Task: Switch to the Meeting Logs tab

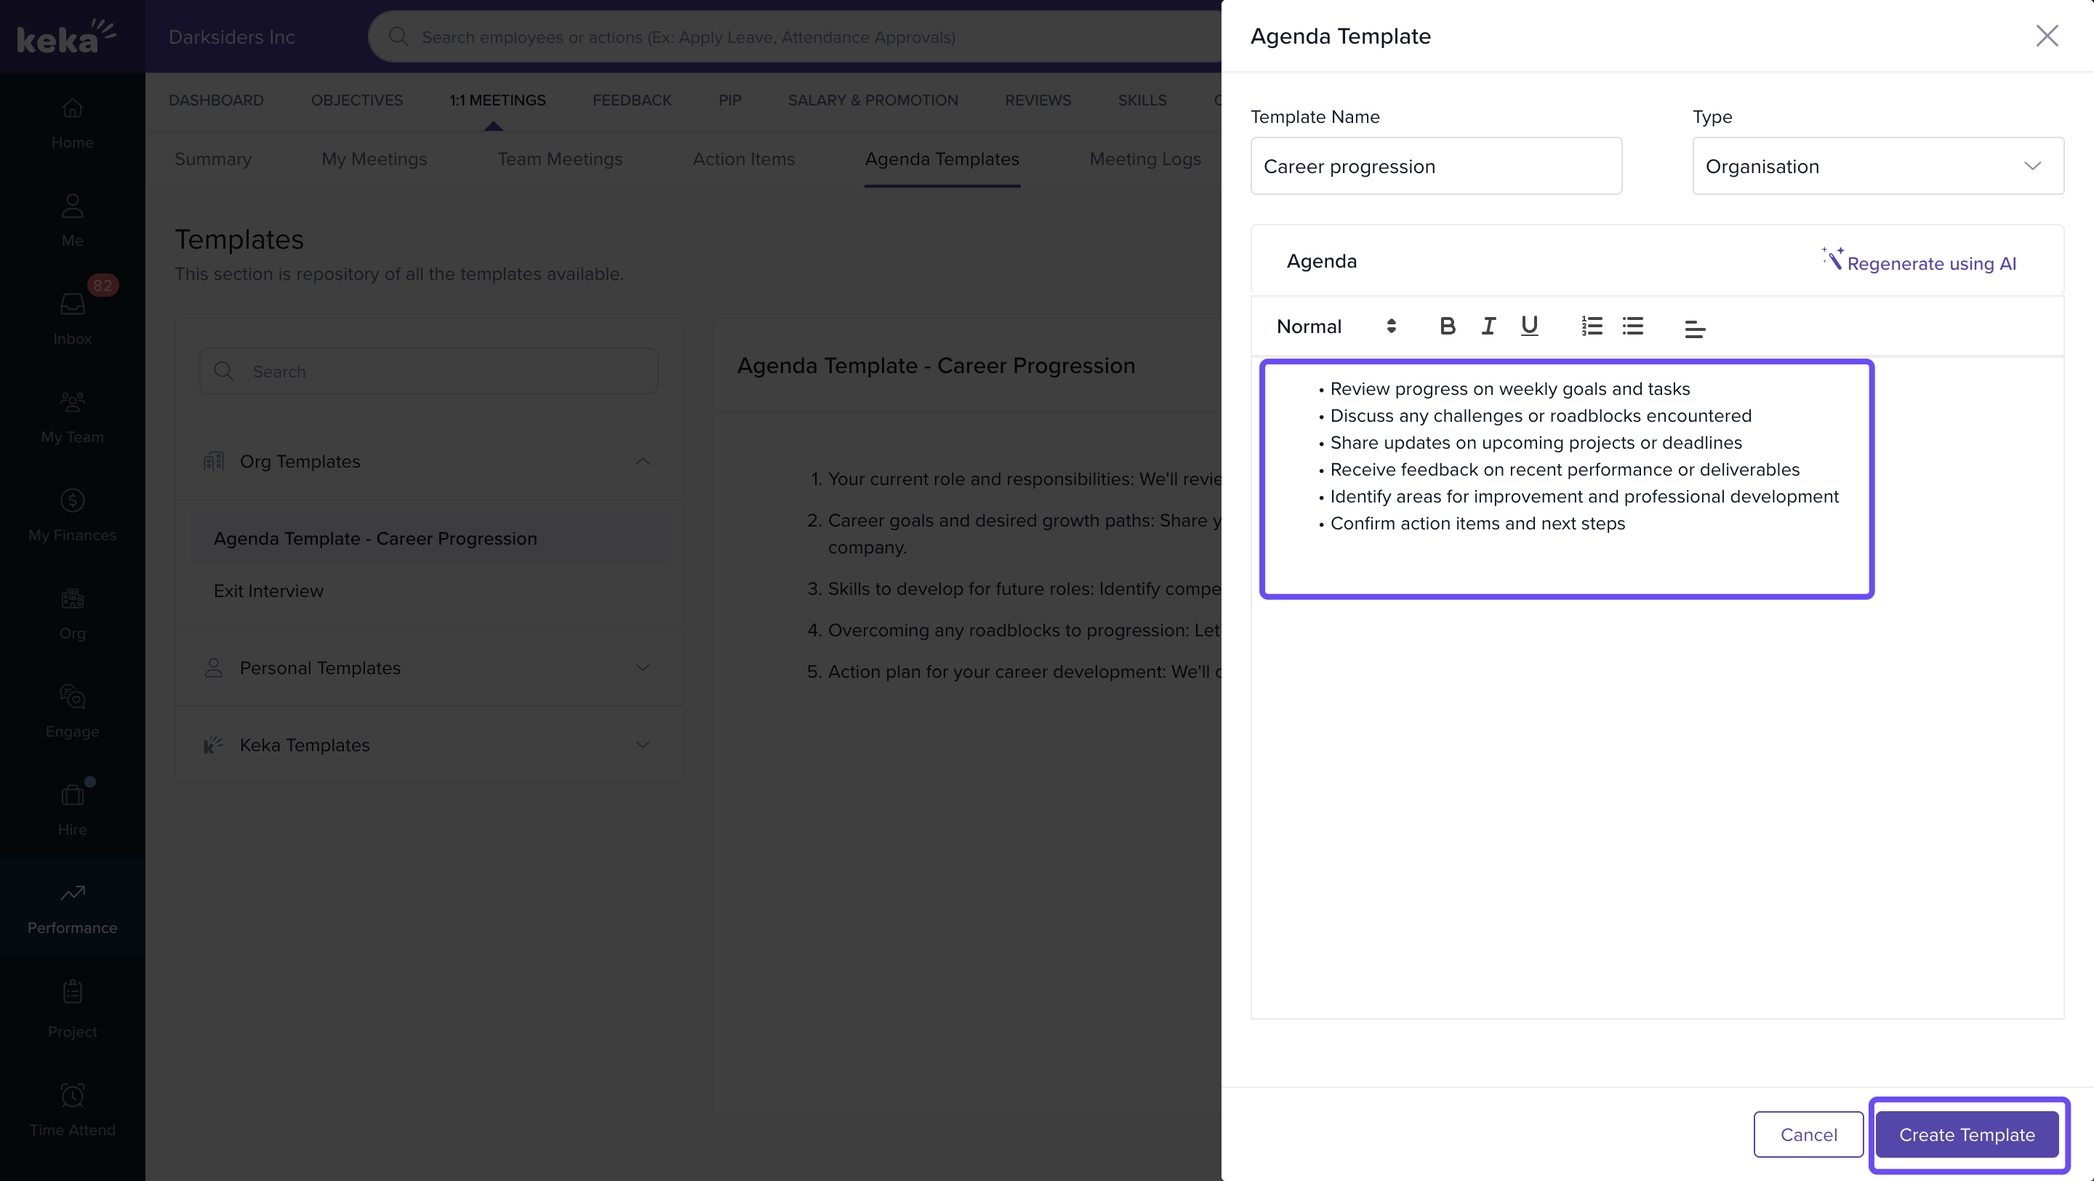Action: tap(1144, 159)
